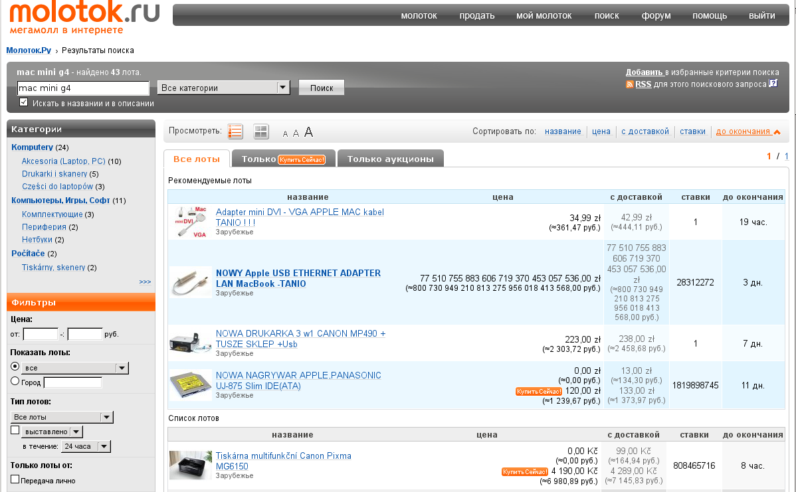The width and height of the screenshot is (796, 492).
Task: Open 'Компьютеры, Игры, Софт' category
Action: click(61, 201)
